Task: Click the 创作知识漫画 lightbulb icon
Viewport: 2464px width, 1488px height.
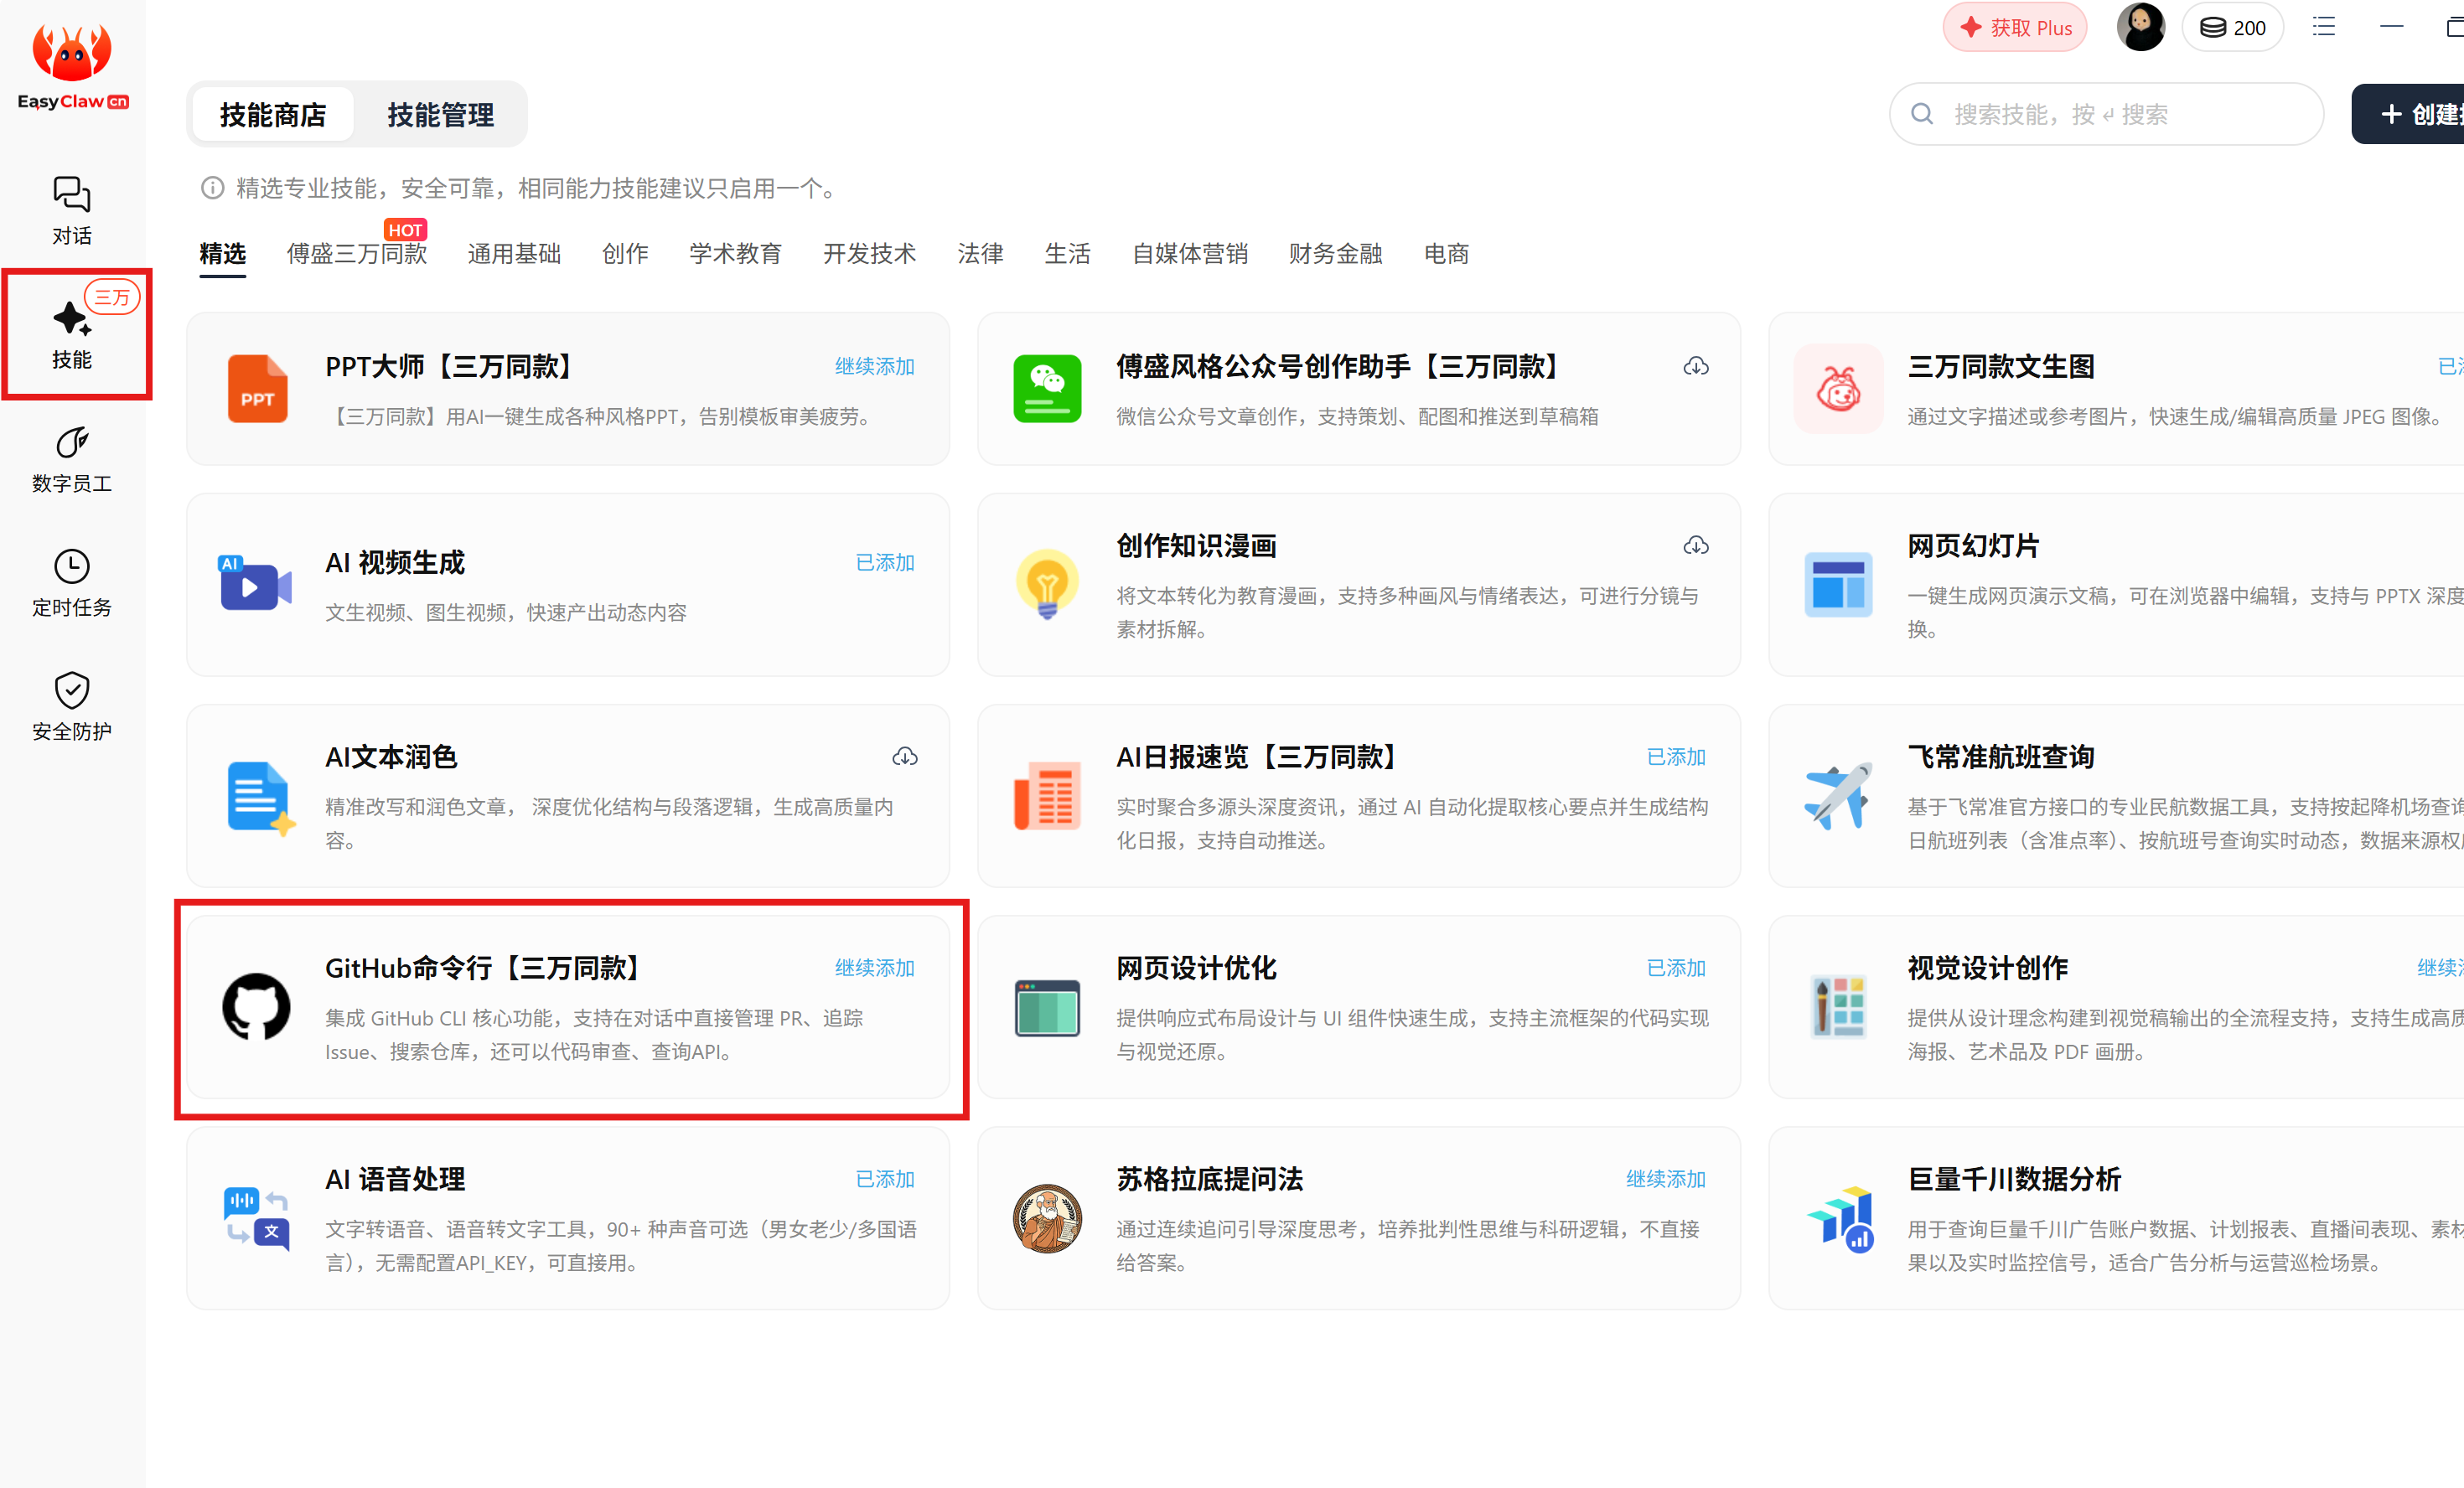Action: pyautogui.click(x=1047, y=583)
